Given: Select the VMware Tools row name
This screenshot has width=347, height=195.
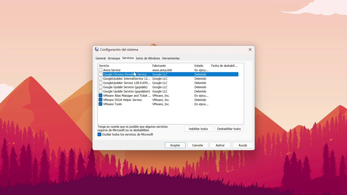Looking at the screenshot, I should click(x=112, y=104).
